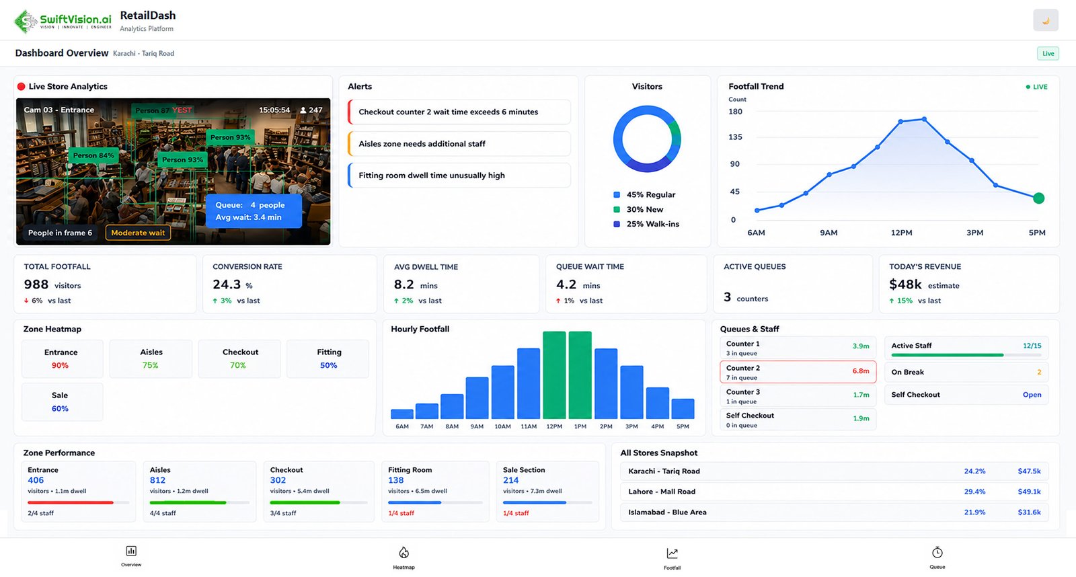Click the Active Queues 3 counters card

coord(792,284)
